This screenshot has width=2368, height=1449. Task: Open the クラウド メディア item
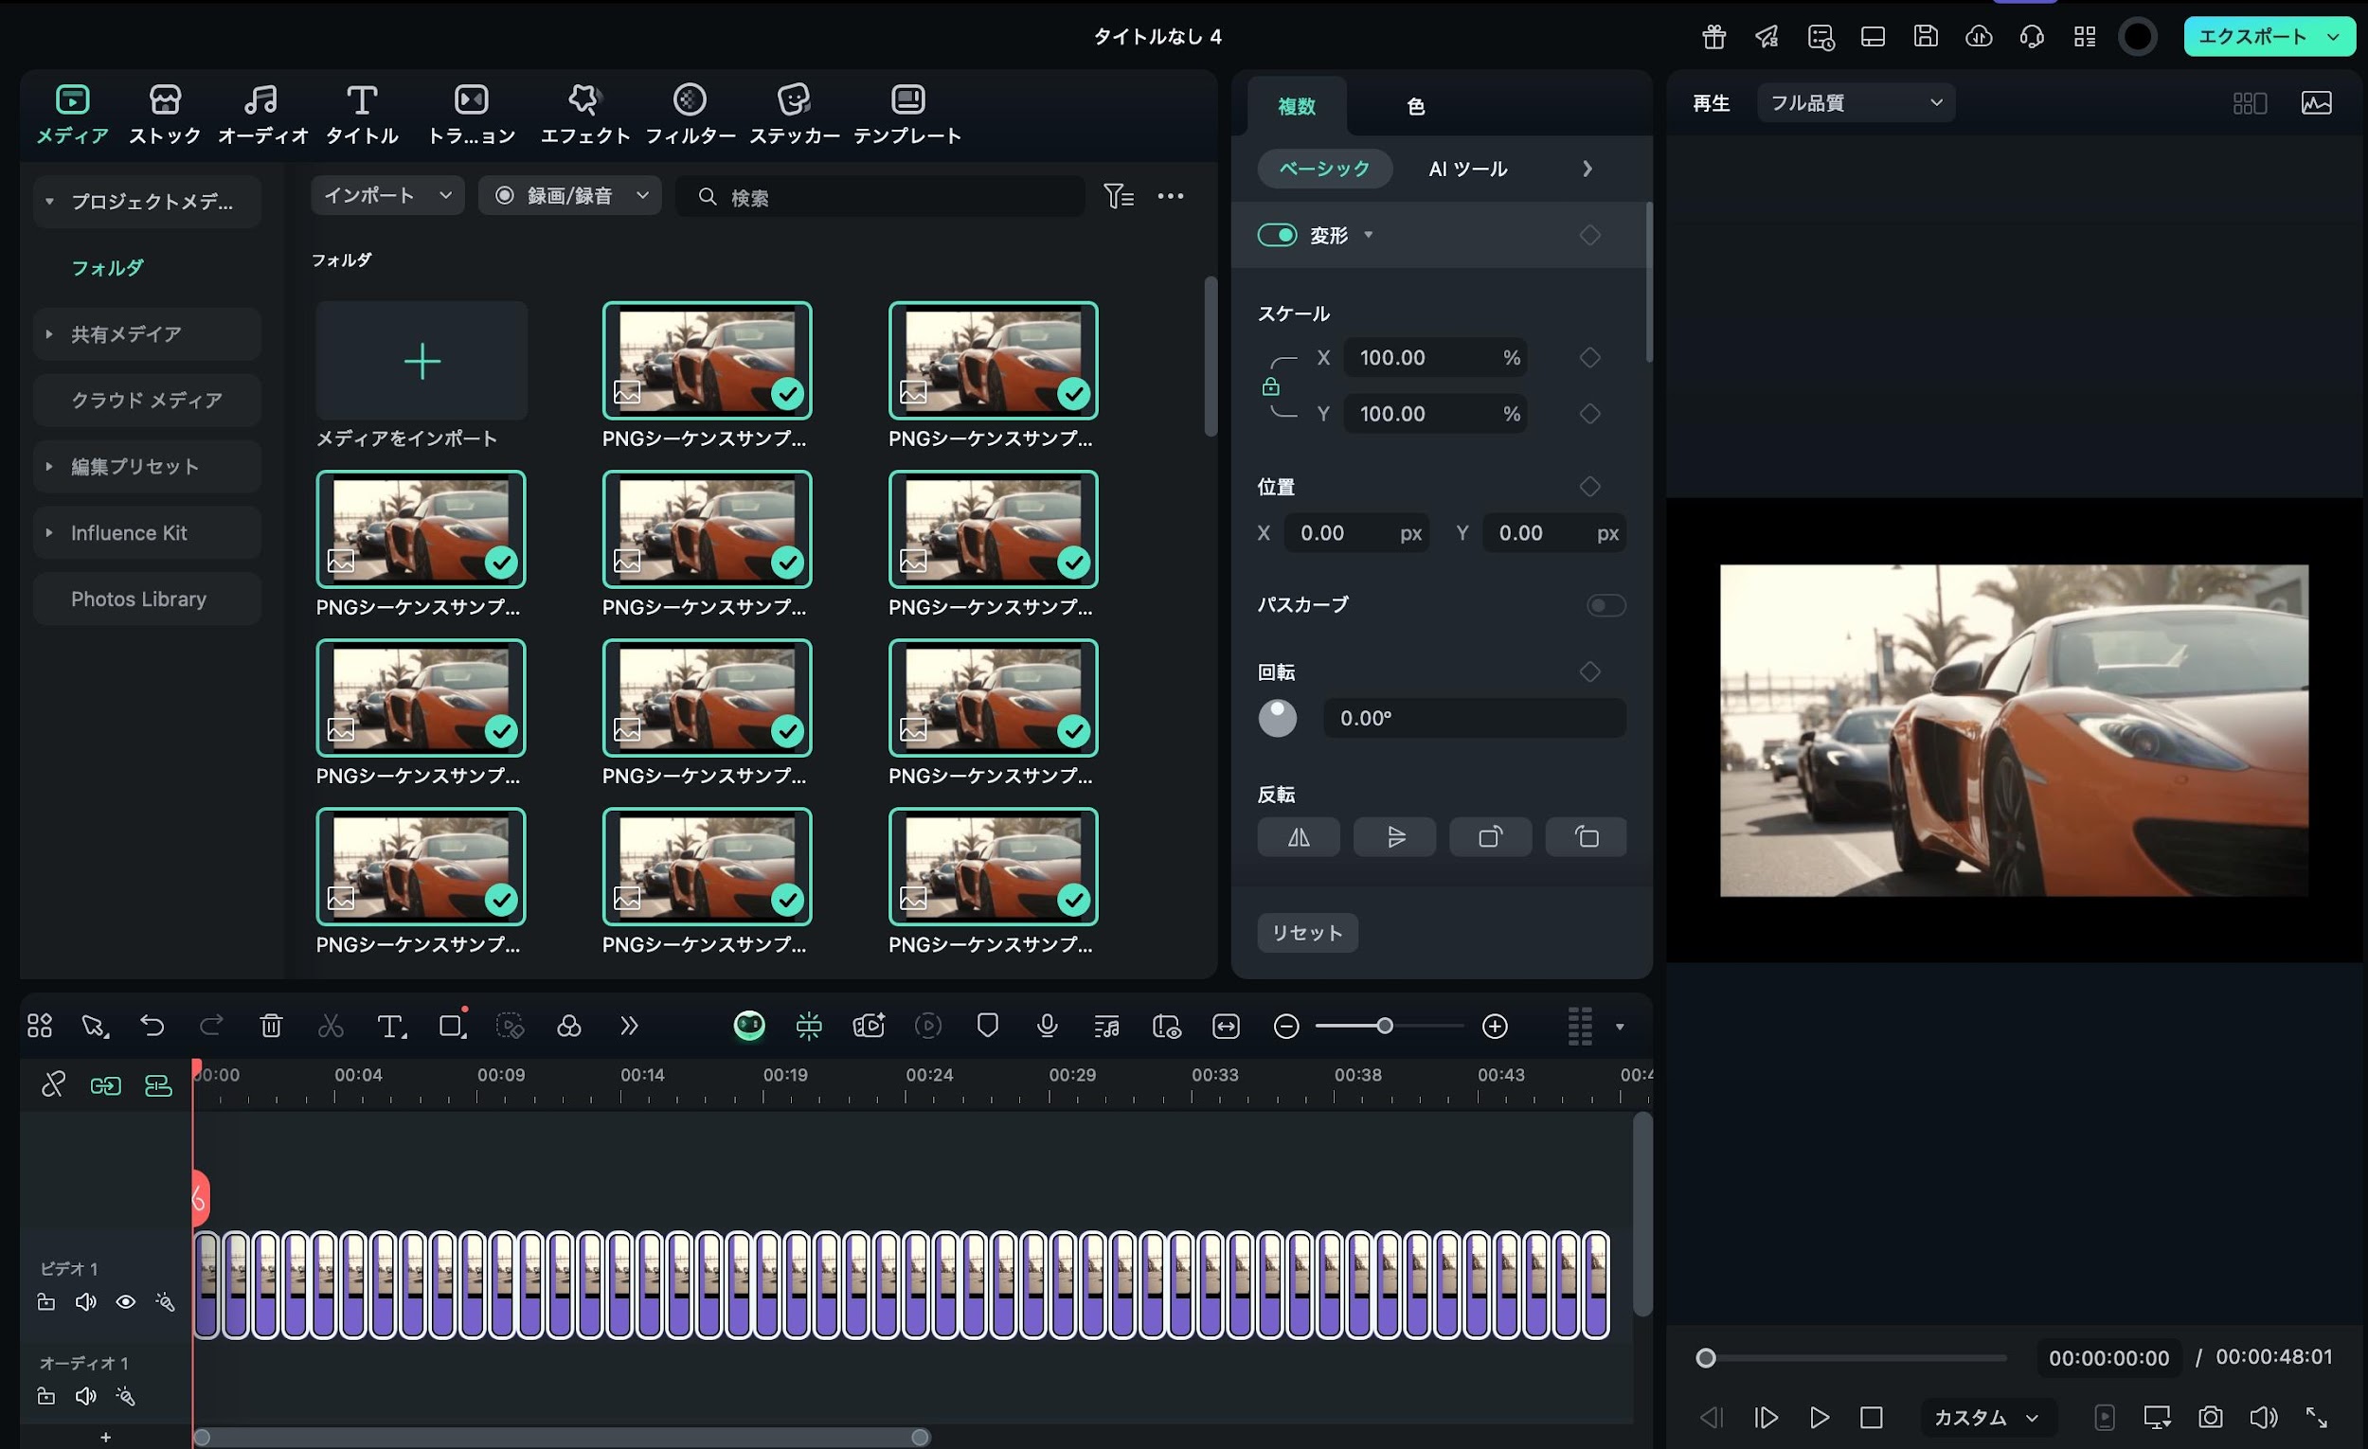coord(146,400)
